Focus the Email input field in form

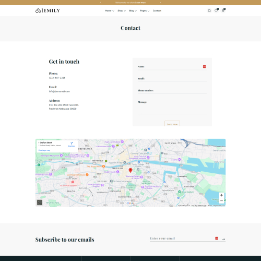(172, 78)
